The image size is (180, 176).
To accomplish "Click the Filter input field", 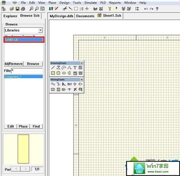I will 27,71.
